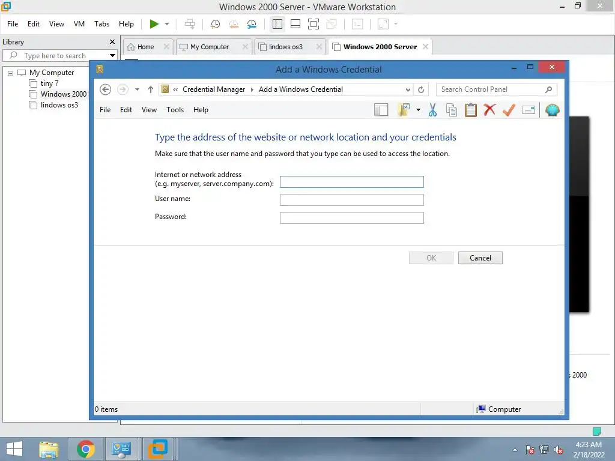
Task: Click the orange checkmark toolbar icon
Action: click(x=509, y=110)
